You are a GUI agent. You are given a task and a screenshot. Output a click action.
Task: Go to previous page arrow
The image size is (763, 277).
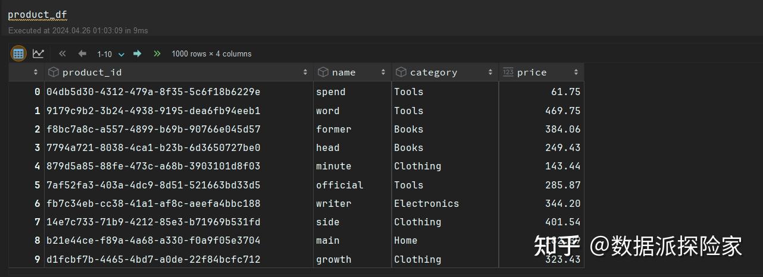tap(82, 53)
